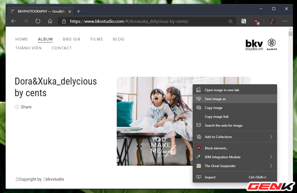This screenshot has height=193, width=297.
Task: Click the bkv studio.vn logo
Action: pyautogui.click(x=255, y=44)
